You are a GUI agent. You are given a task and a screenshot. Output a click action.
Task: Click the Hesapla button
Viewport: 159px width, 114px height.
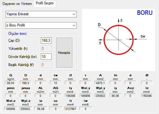click(x=64, y=53)
